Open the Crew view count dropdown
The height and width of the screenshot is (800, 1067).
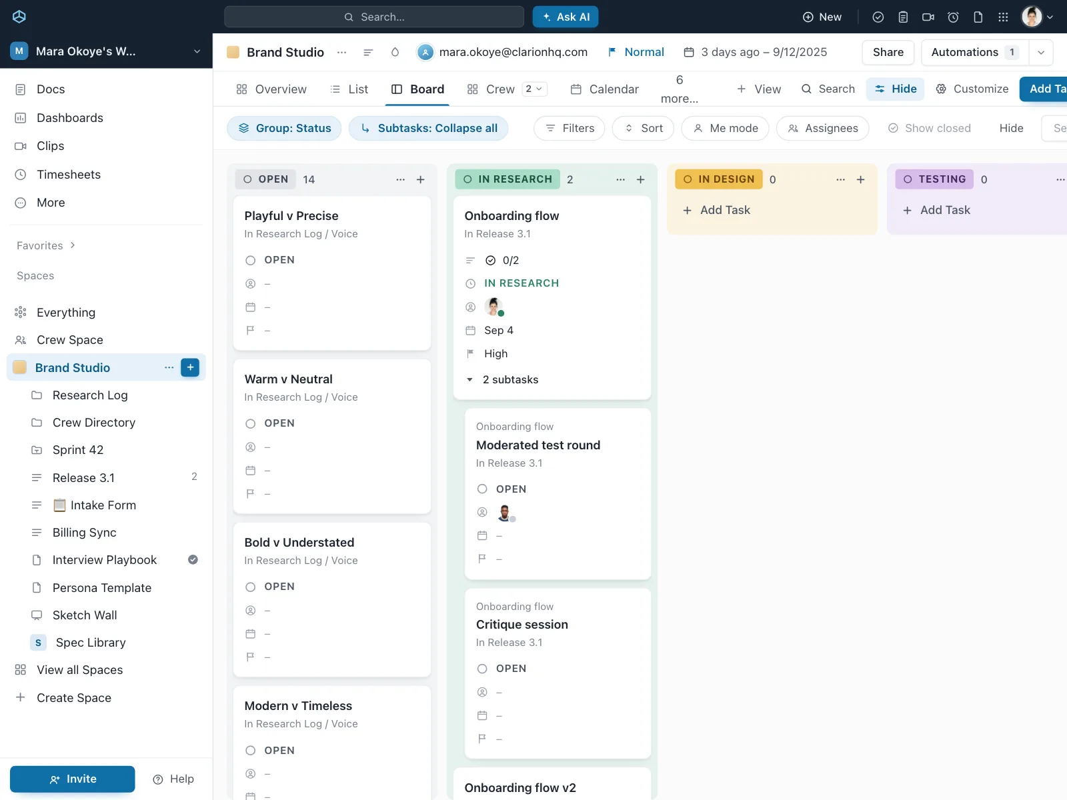[x=534, y=89]
